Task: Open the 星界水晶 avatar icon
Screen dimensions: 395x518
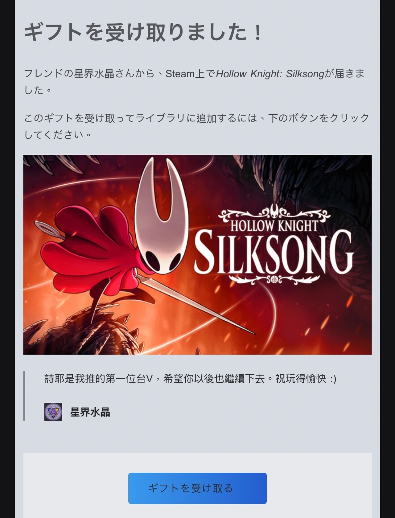Action: click(x=53, y=412)
